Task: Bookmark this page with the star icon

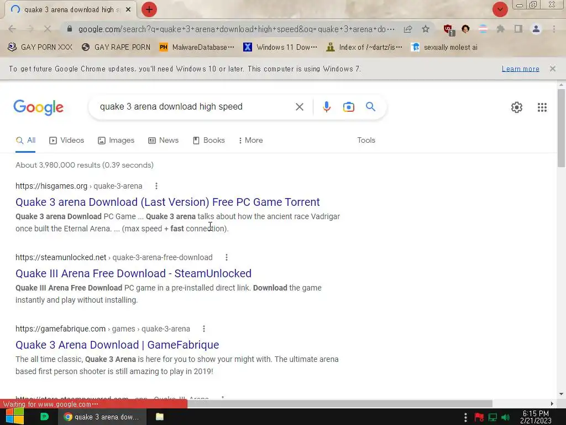Action: (x=426, y=29)
